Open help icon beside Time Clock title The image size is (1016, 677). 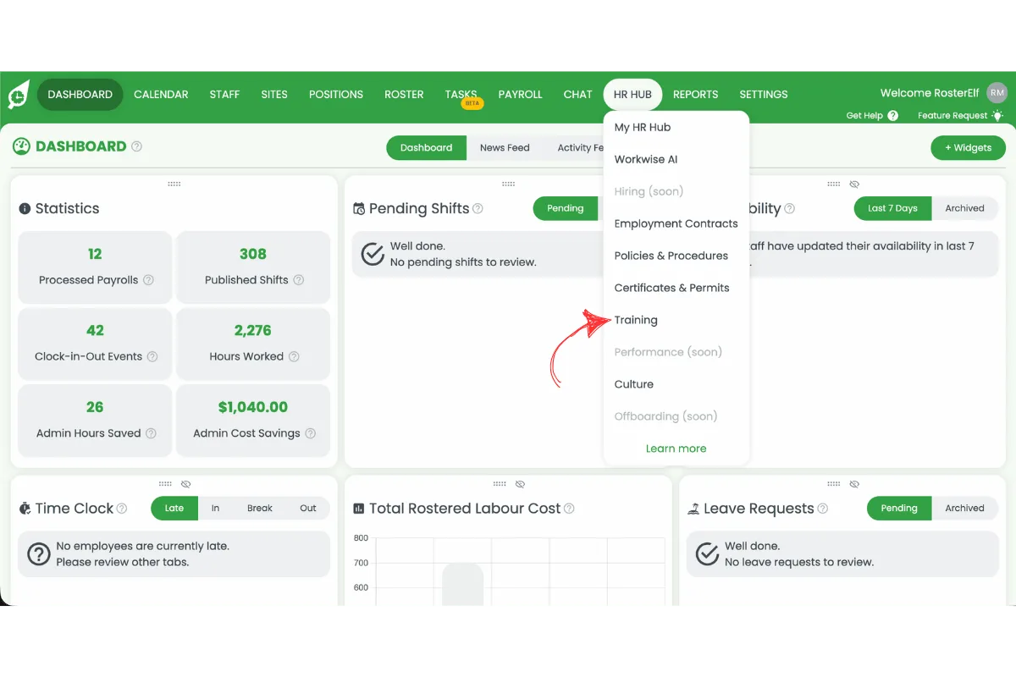point(122,509)
